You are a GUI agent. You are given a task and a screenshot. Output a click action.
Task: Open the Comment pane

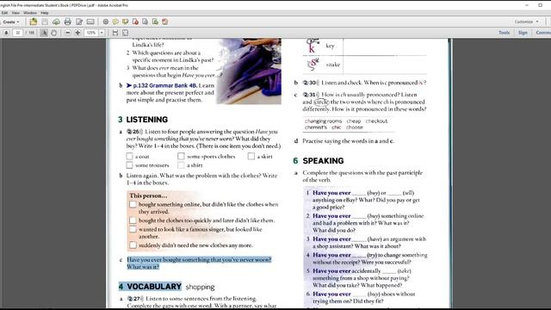coord(543,33)
